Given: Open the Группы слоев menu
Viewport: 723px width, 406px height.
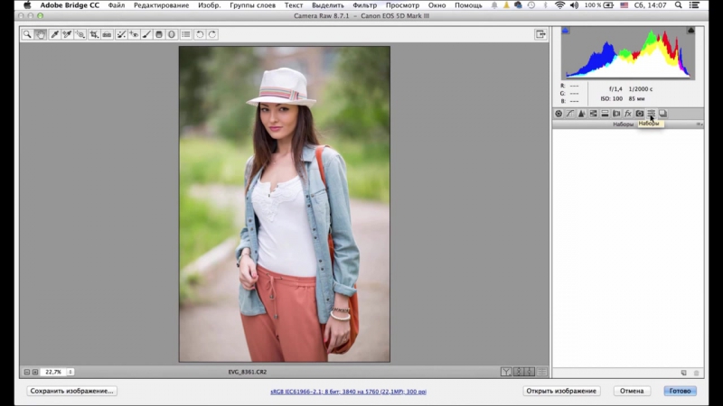Looking at the screenshot, I should click(253, 5).
